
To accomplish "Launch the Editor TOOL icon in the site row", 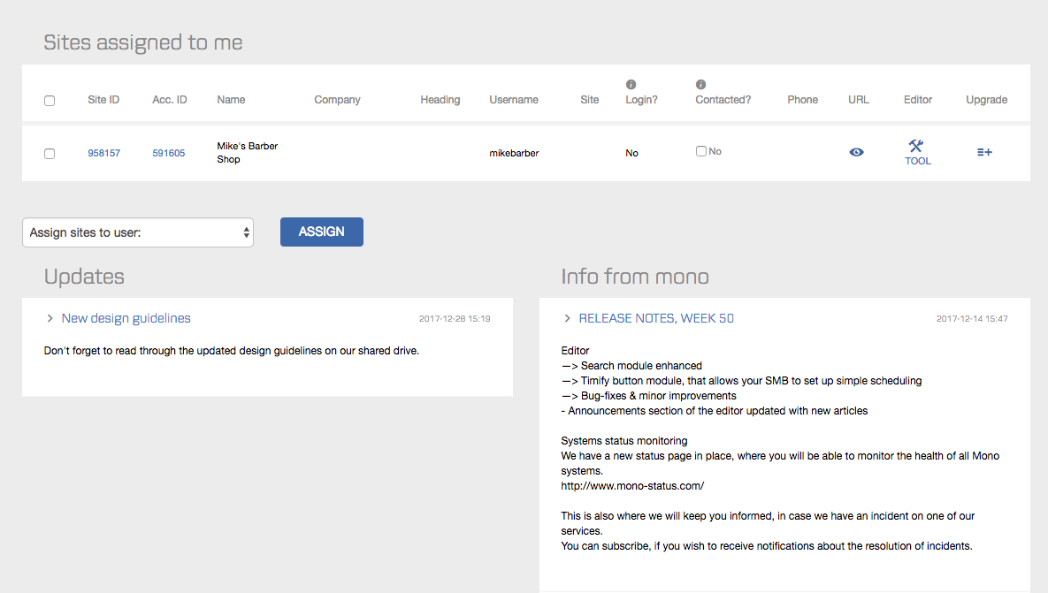I will pos(917,152).
